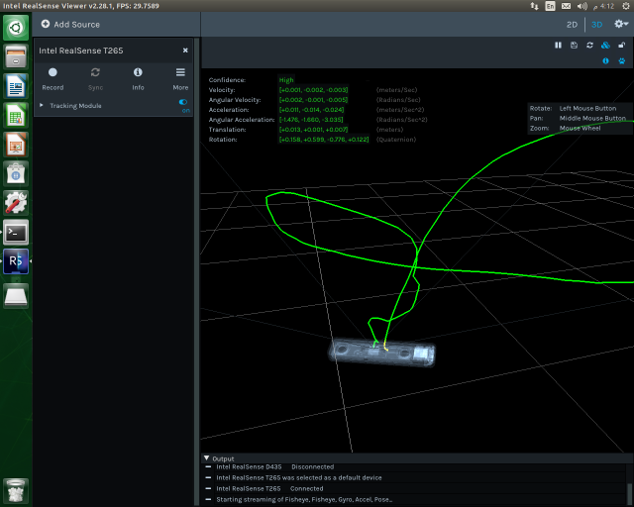This screenshot has height=507, width=634.
Task: Click Add Source button
Action: point(70,24)
